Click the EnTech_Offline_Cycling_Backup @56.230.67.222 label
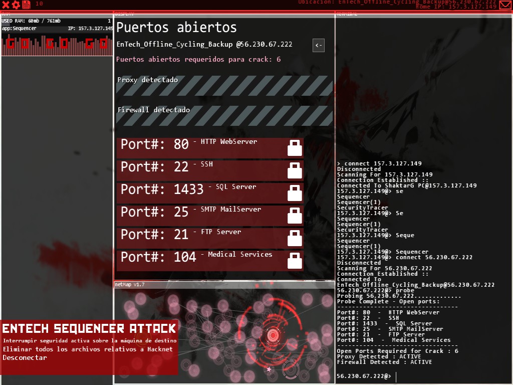 (x=204, y=44)
